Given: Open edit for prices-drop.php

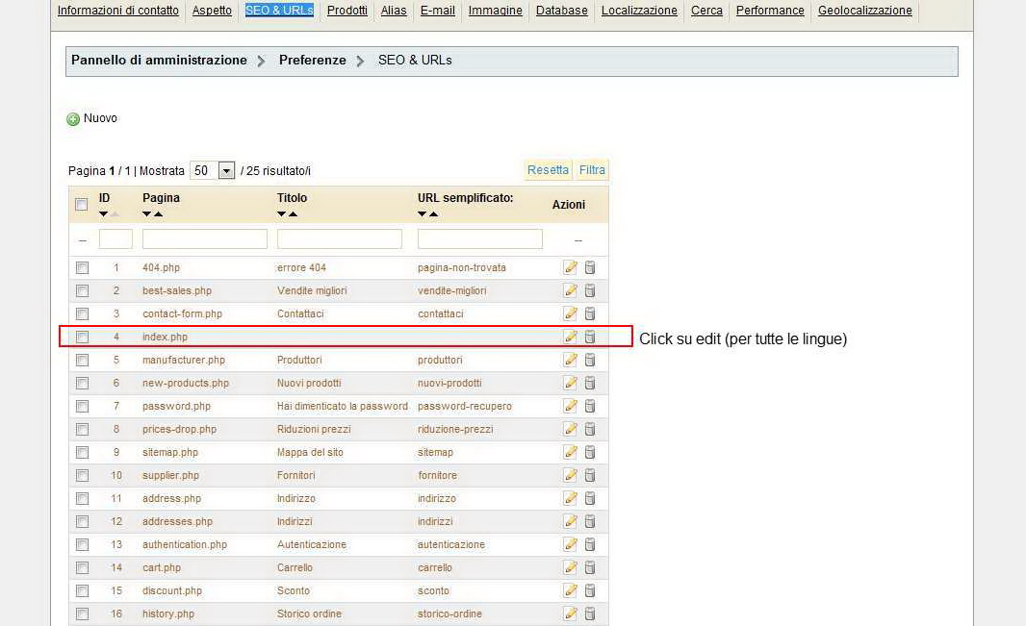Looking at the screenshot, I should [570, 429].
